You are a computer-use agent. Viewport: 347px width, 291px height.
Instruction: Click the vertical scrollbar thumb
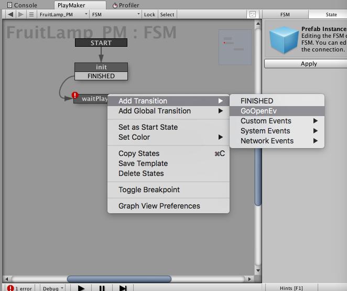[x=258, y=177]
